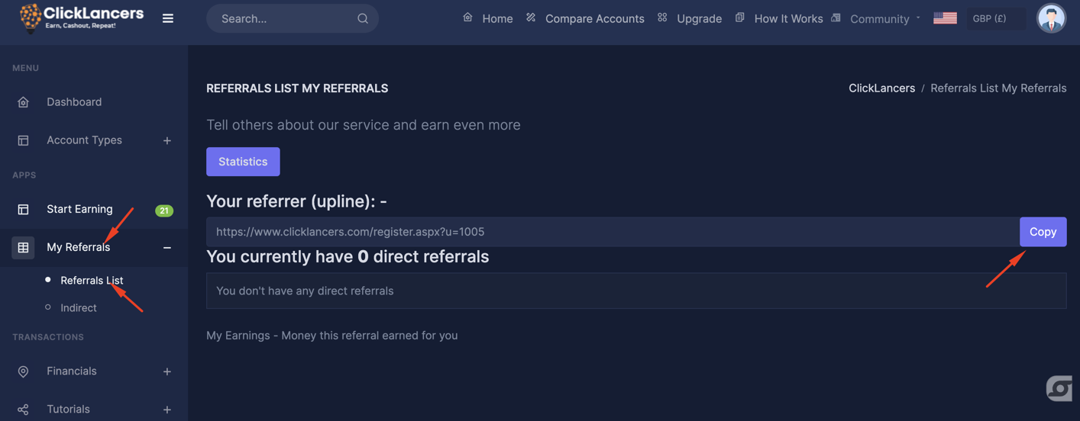Image resolution: width=1080 pixels, height=421 pixels.
Task: Click the Dashboard home icon in sidebar
Action: pyautogui.click(x=23, y=102)
